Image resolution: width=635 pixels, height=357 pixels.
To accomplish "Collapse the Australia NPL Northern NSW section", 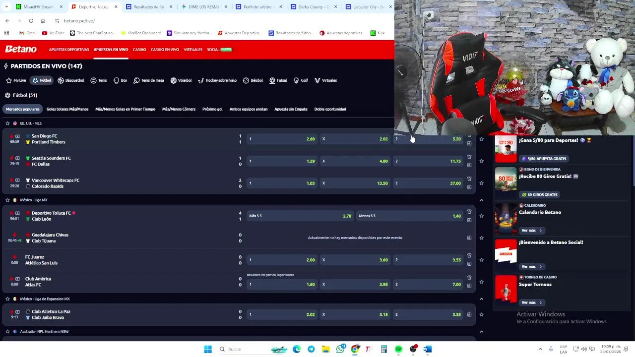I will tap(481, 332).
